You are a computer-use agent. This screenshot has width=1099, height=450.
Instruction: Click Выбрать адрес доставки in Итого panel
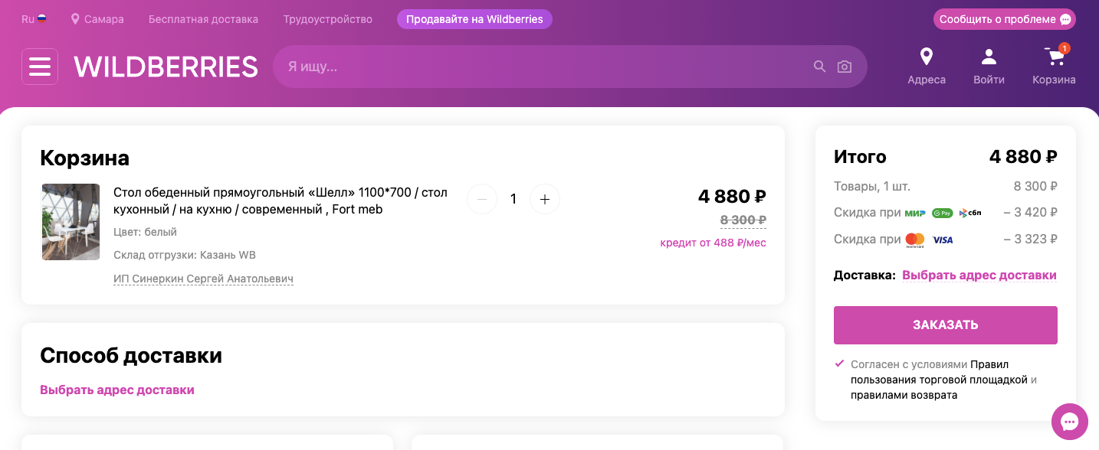(979, 275)
